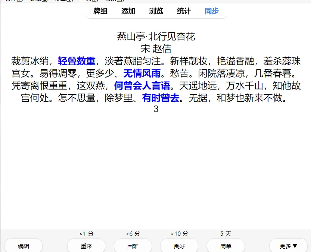This screenshot has height=252, width=311.
Task: Click the poem title 燕山亭·北行见杏花
Action: point(155,37)
